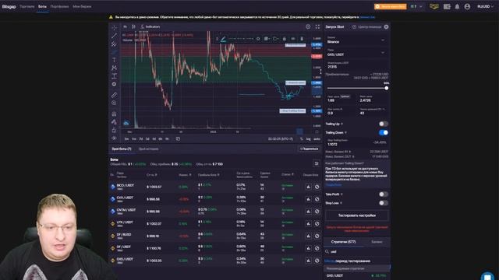This screenshot has width=499, height=280.
Task: Switch to the Spot боты (7) tab
Action: (x=122, y=149)
